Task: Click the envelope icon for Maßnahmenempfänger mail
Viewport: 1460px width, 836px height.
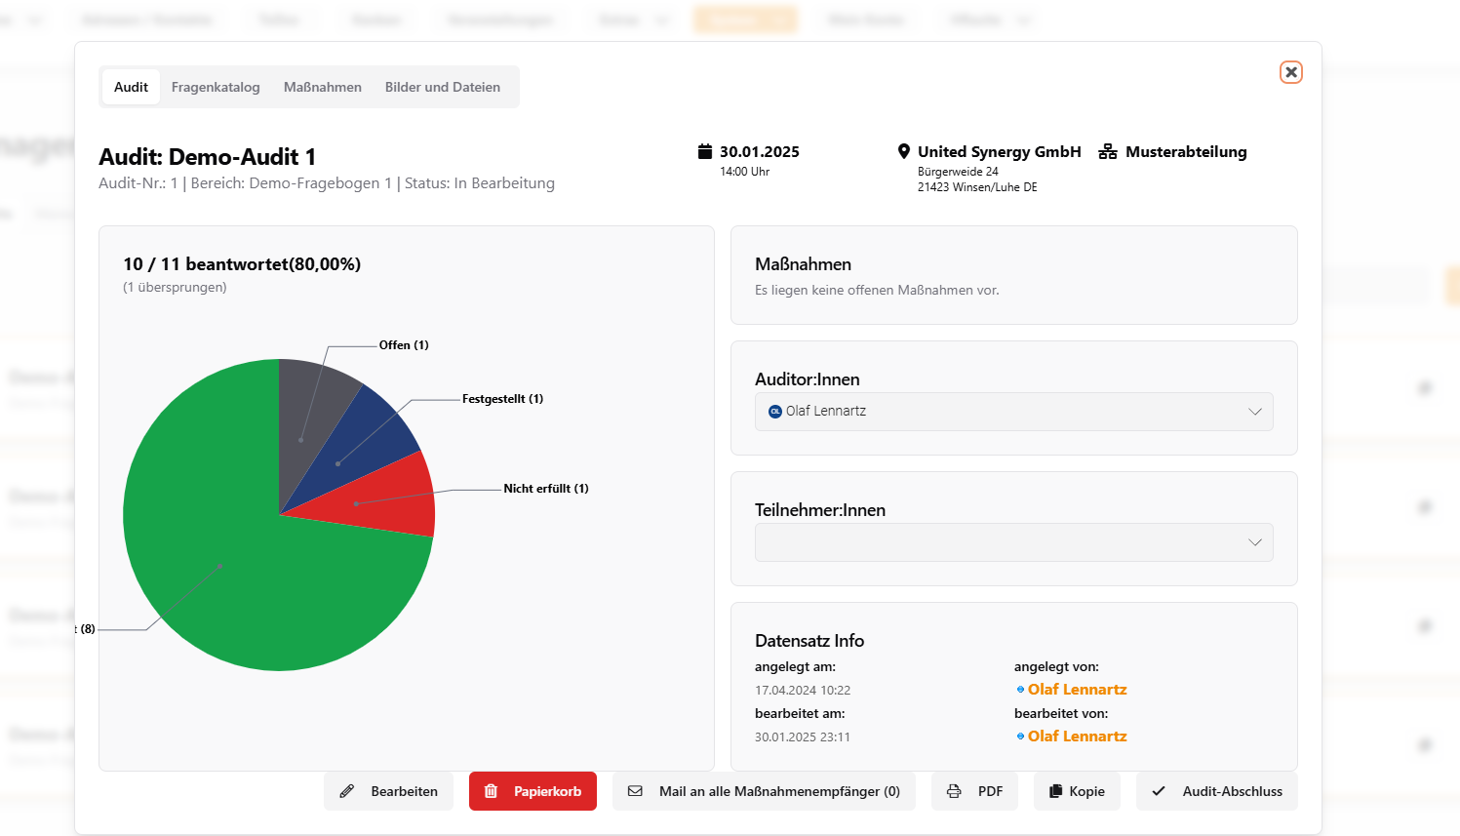Action: (x=635, y=791)
